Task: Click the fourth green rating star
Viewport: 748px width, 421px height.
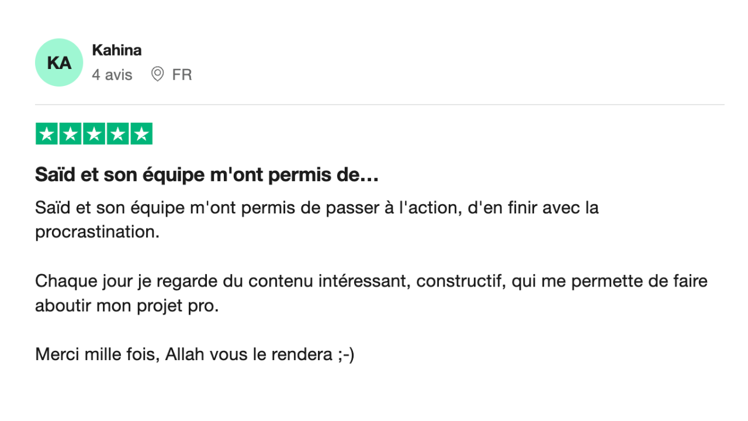Action: pyautogui.click(x=117, y=134)
